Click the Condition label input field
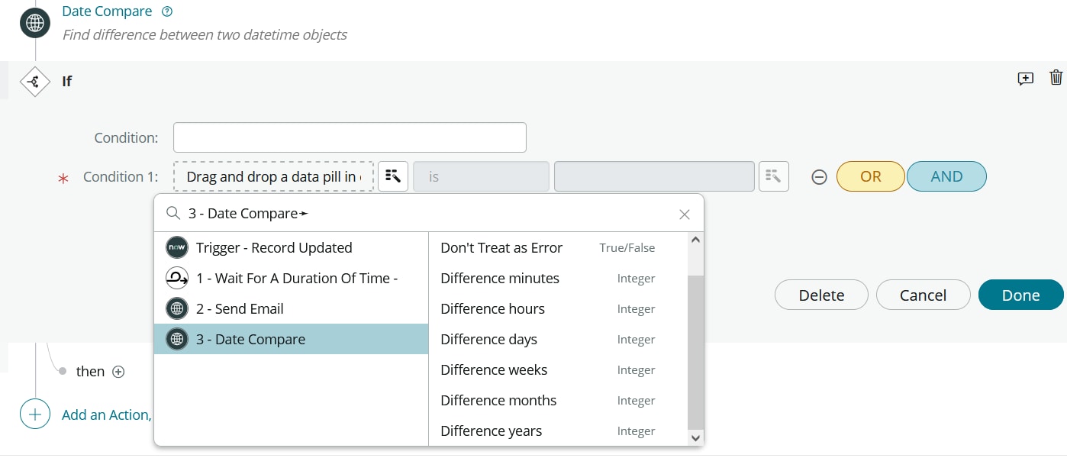 point(350,137)
